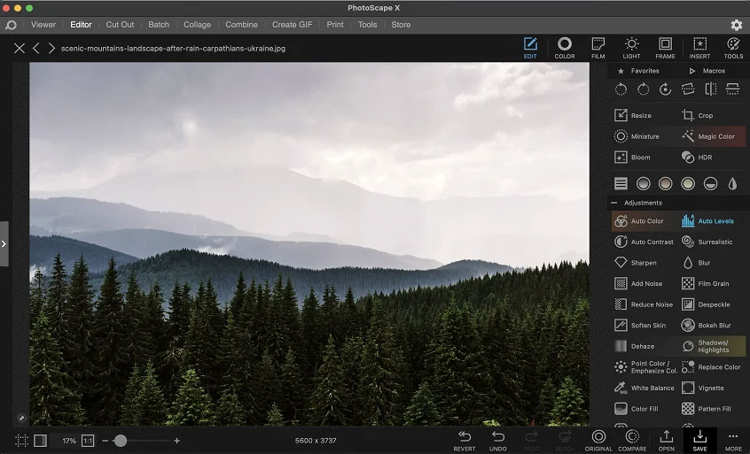The image size is (750, 454).
Task: Click the flip horizontal icon
Action: click(x=710, y=88)
